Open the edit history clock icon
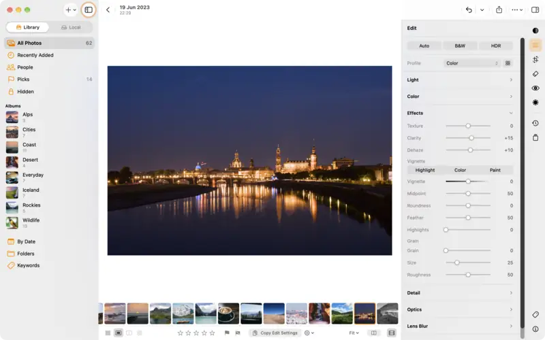Viewport: 545px width, 340px height. coord(535,123)
